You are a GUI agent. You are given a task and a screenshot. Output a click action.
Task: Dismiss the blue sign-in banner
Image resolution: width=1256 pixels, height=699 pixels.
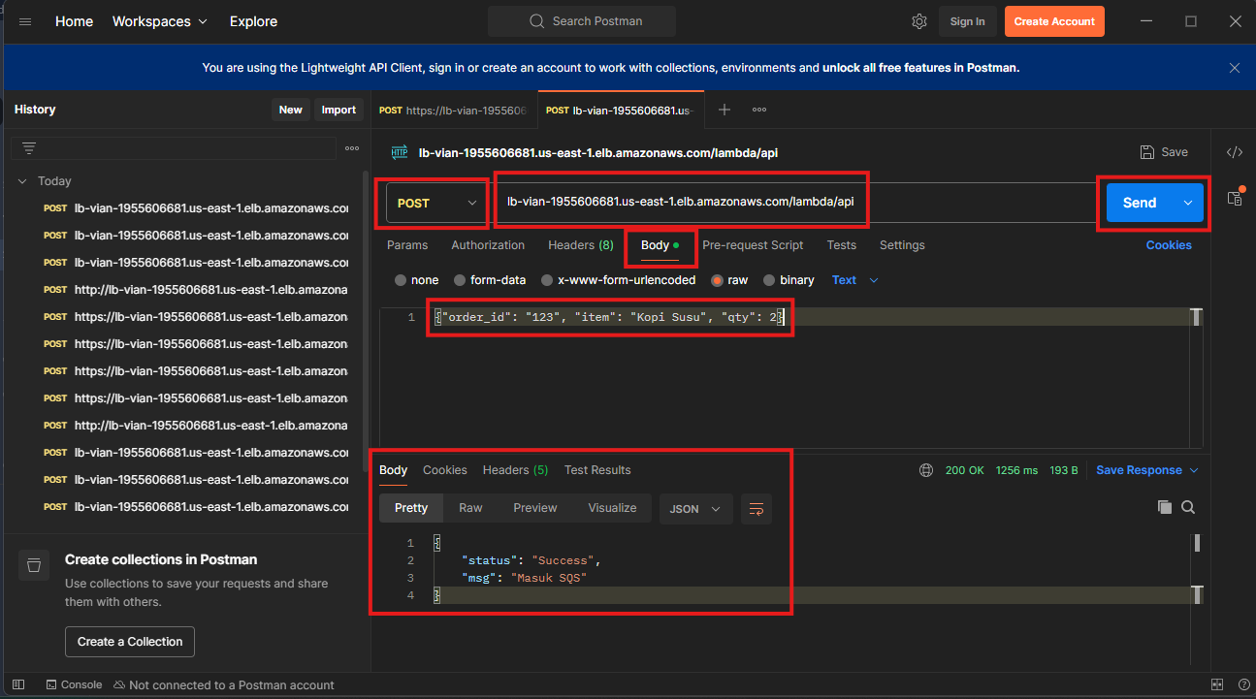coord(1234,68)
